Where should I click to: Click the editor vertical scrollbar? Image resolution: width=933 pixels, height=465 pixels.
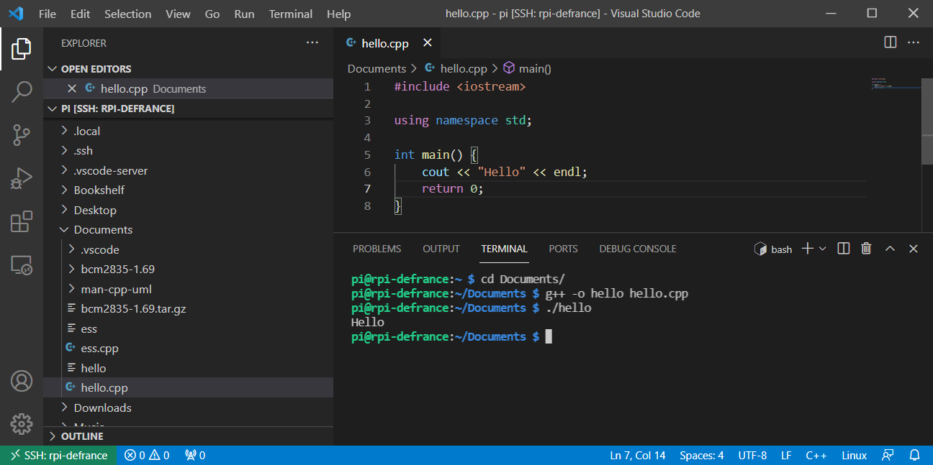927,121
